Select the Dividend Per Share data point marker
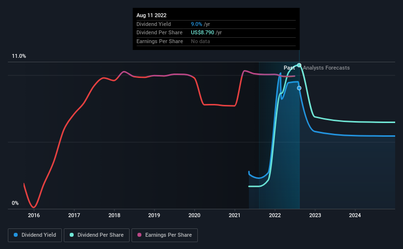Screen dimensions: 403x249 click(x=299, y=65)
